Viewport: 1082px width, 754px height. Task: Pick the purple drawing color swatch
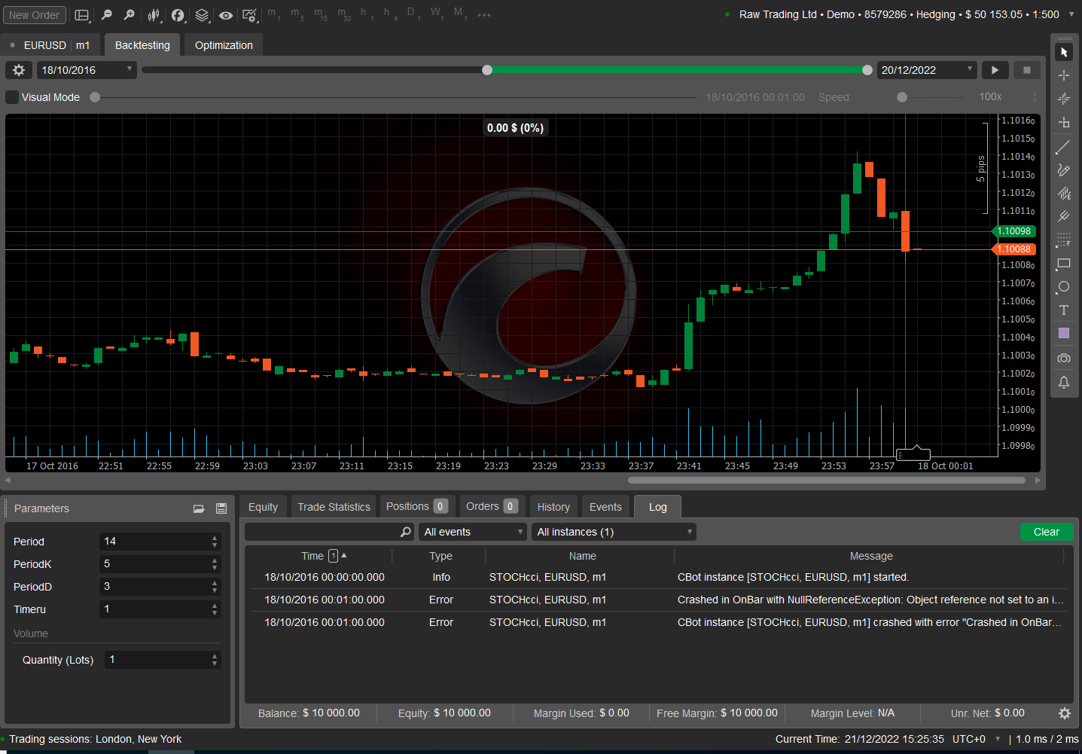(x=1064, y=333)
